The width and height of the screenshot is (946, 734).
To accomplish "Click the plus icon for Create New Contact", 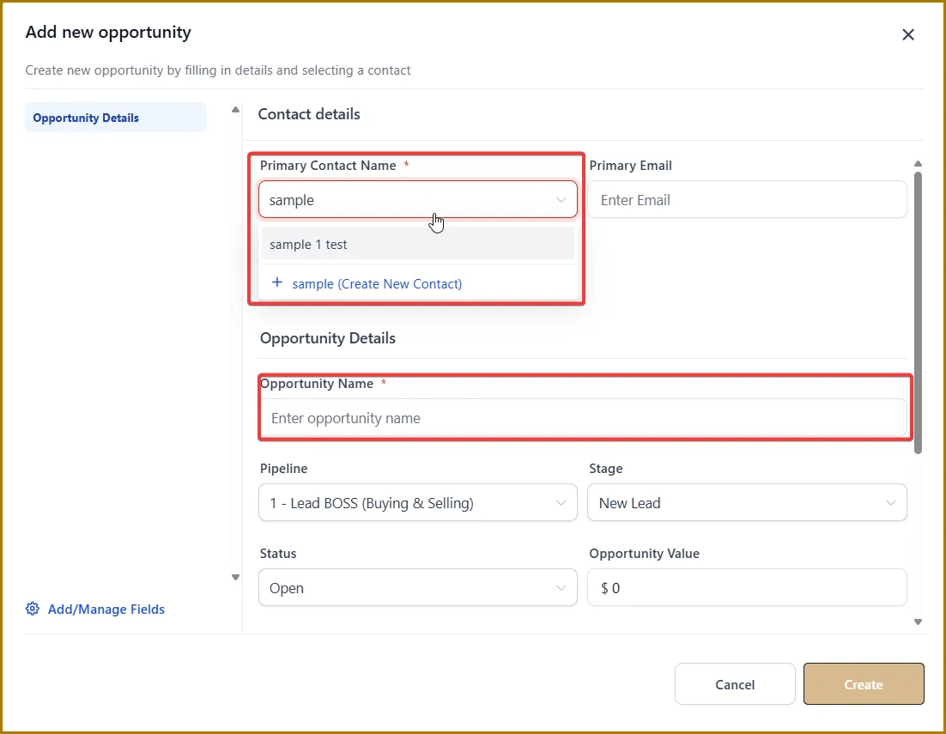I will click(x=276, y=282).
